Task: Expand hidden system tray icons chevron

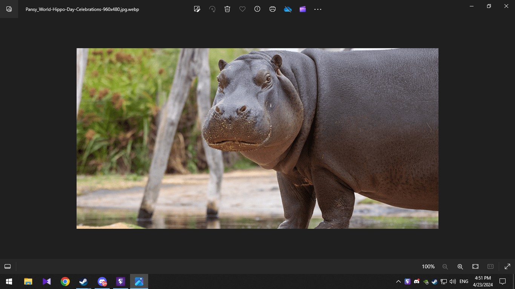Action: click(398, 281)
